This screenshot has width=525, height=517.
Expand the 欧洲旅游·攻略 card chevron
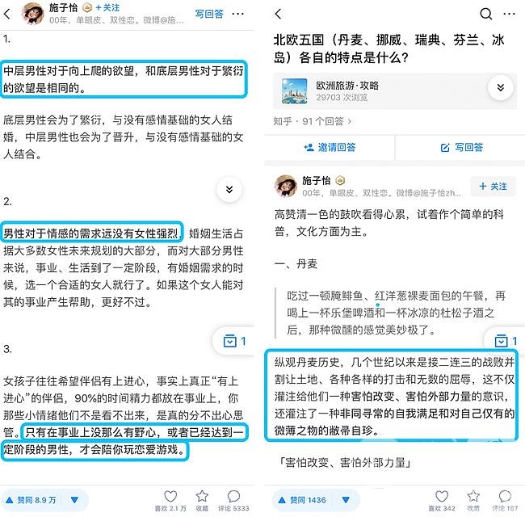(x=500, y=88)
